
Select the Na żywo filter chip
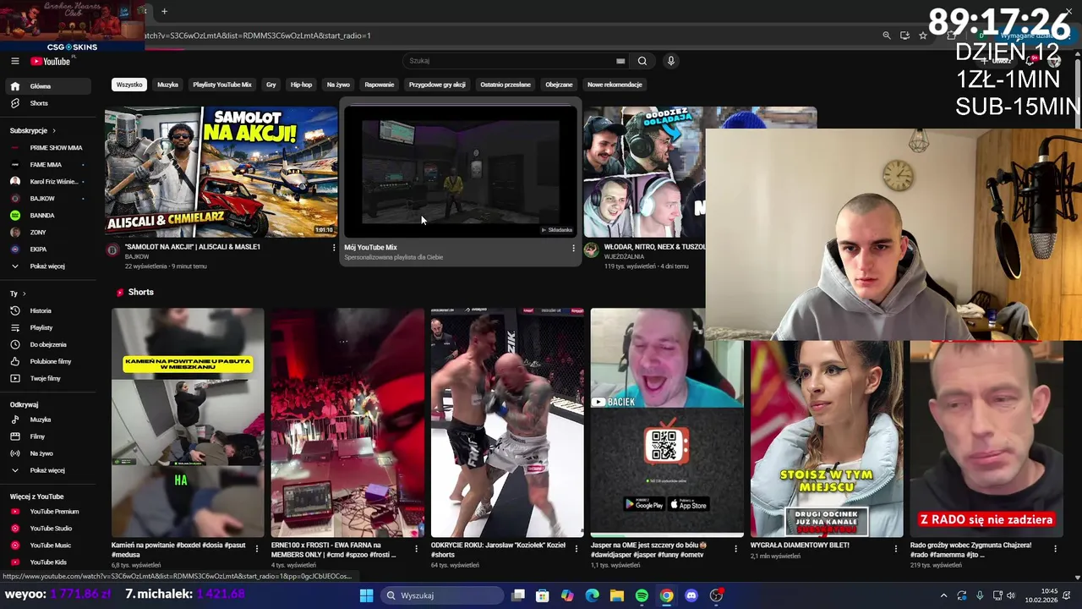click(x=338, y=85)
